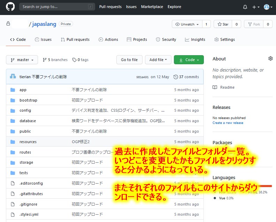Image resolution: width=276 pixels, height=222 pixels.
Task: Open the notifications bell
Action: point(245,7)
